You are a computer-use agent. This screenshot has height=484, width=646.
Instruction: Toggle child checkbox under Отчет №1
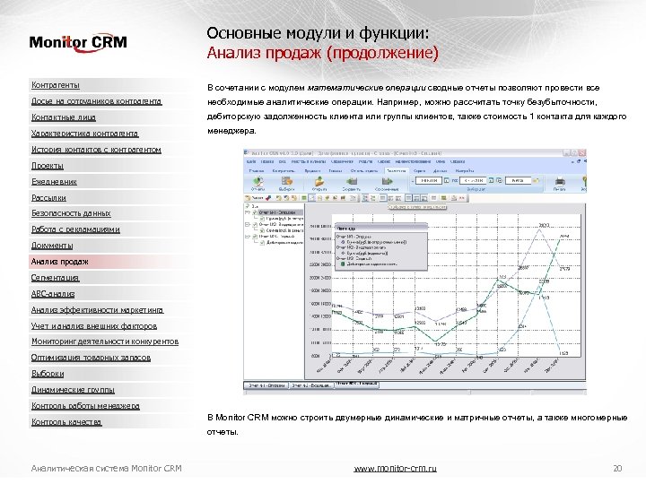[x=262, y=219]
